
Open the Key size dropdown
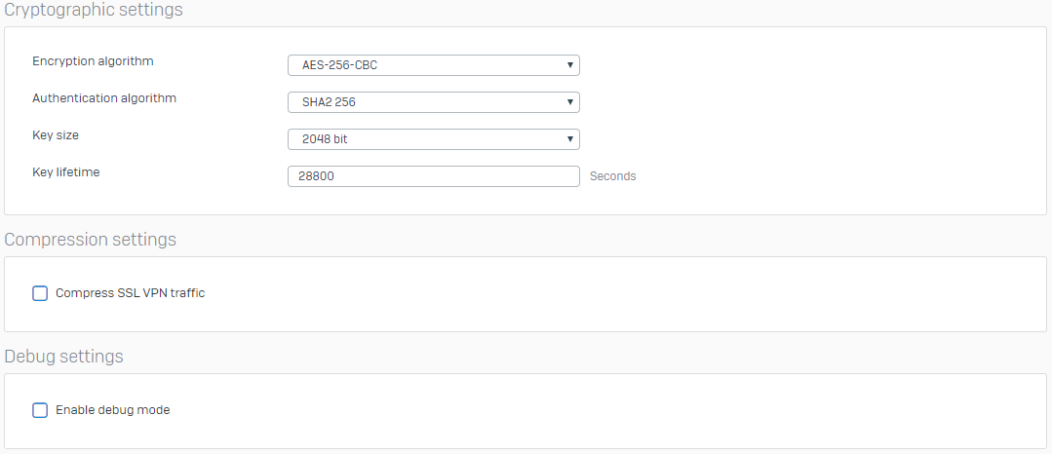coord(433,139)
